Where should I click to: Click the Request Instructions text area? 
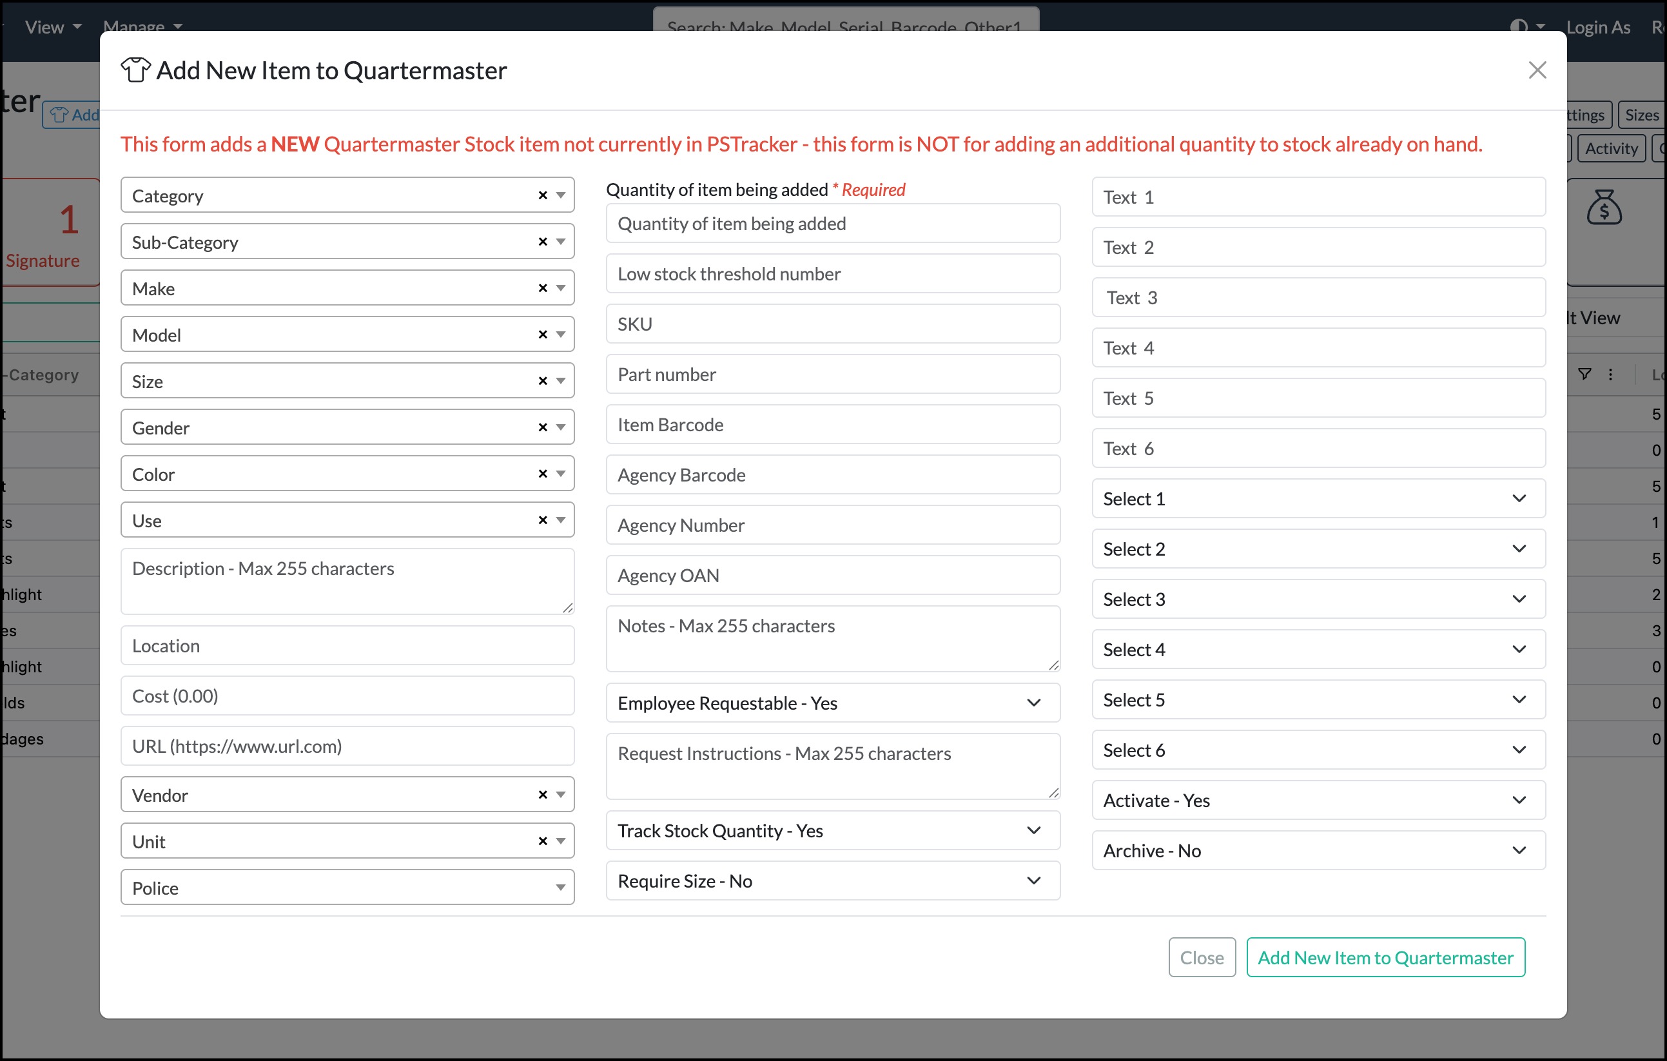click(833, 766)
